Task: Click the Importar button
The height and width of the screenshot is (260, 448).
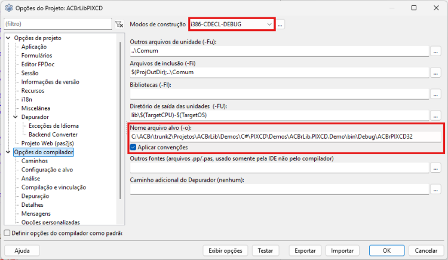Action: 342,251
